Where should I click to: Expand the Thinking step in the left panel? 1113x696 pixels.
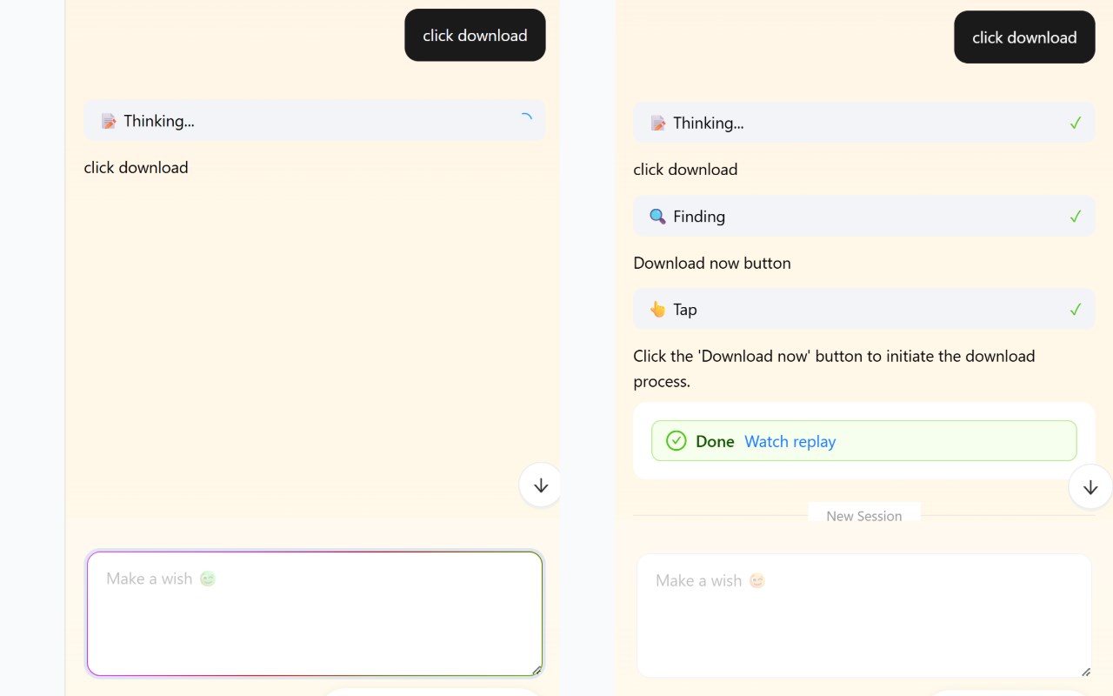[315, 121]
